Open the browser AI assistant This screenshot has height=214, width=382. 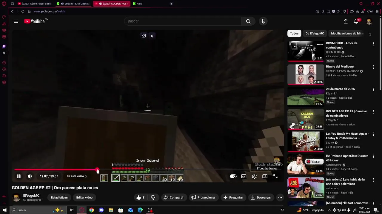click(370, 11)
